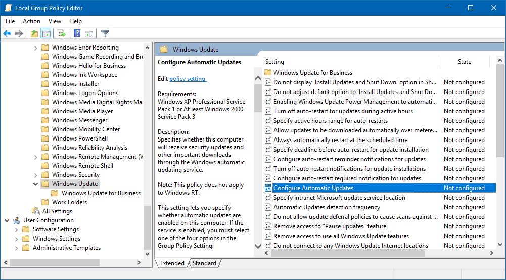Viewport: 506px width, 280px height.
Task: Collapse the Windows Update tree node
Action: (36, 184)
